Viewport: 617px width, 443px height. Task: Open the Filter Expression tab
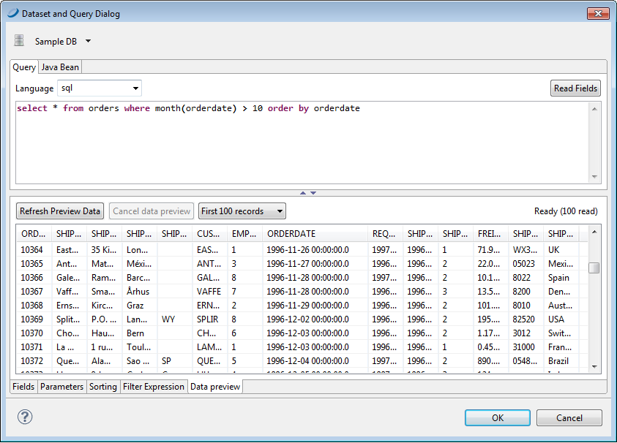point(154,387)
